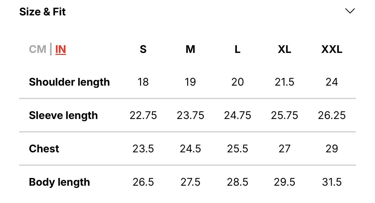Click the XXL size column header
This screenshot has width=375, height=203.
point(332,49)
